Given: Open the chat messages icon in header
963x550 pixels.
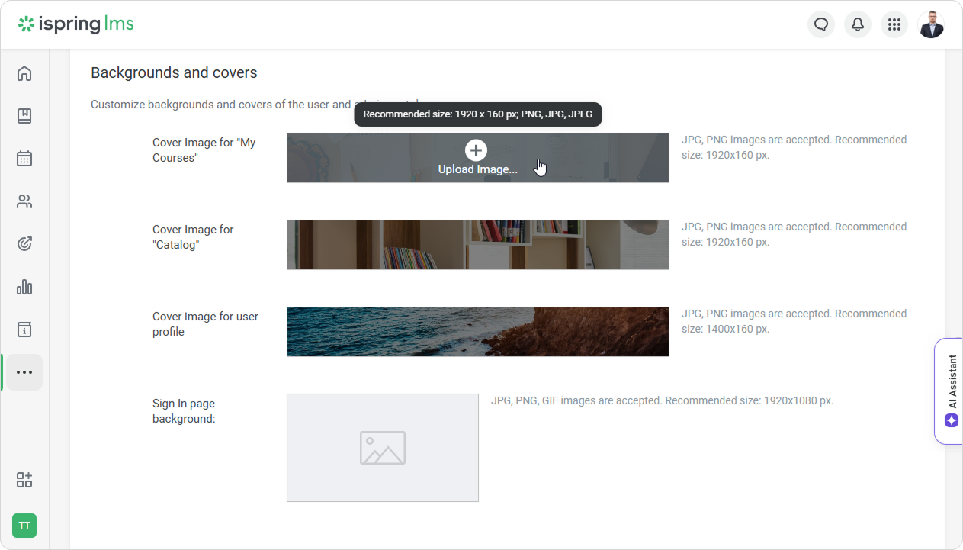Looking at the screenshot, I should 821,24.
